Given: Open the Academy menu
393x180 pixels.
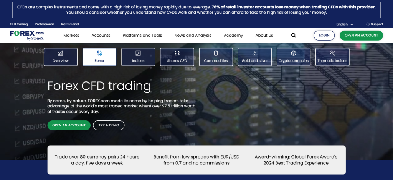Looking at the screenshot, I should 233,36.
